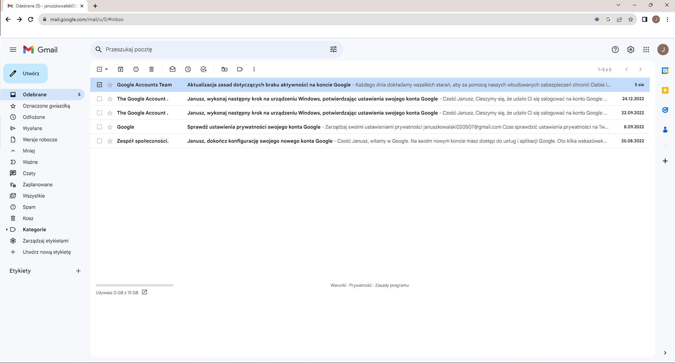Screen dimensions: 675x363
Task: Show search options filter icon
Action: coord(333,50)
